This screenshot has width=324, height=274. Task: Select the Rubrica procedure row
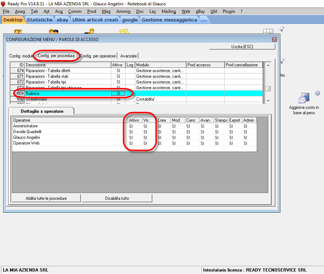coord(136,93)
